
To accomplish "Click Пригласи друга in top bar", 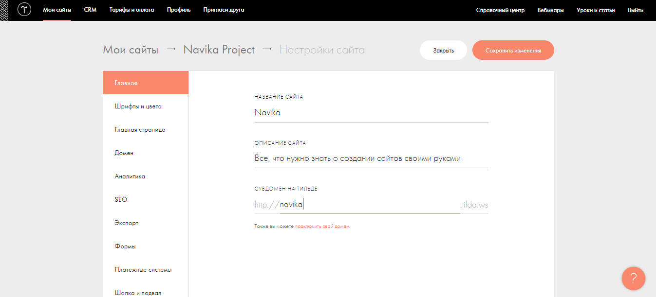I will (x=224, y=10).
